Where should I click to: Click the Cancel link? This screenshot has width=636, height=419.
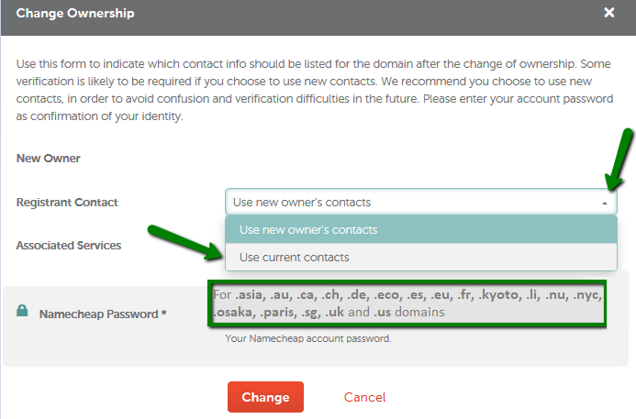tap(364, 397)
